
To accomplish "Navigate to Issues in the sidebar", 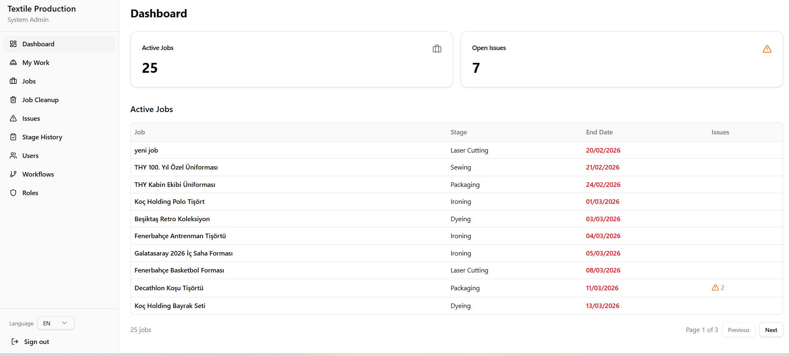I will (x=31, y=118).
